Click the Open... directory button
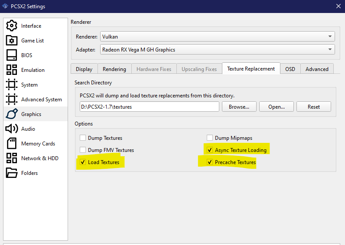Viewport: 345px width, 245px height. (277, 106)
